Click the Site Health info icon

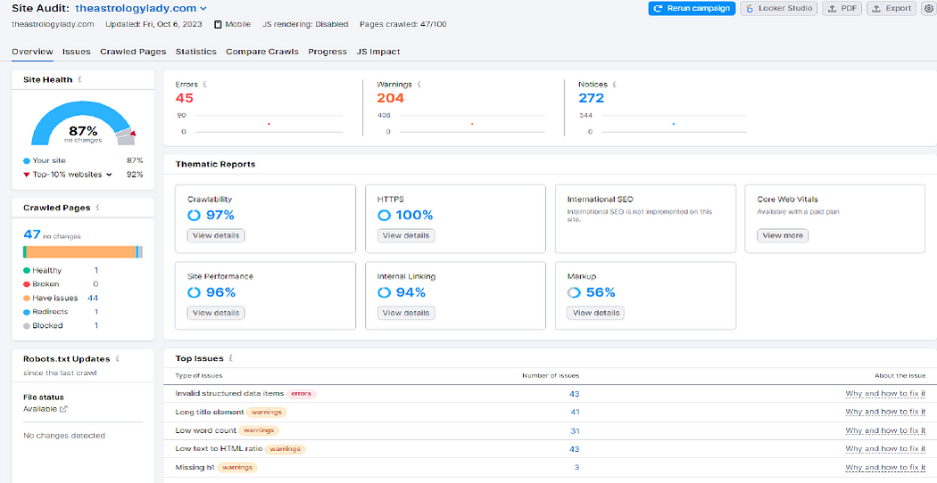[80, 79]
